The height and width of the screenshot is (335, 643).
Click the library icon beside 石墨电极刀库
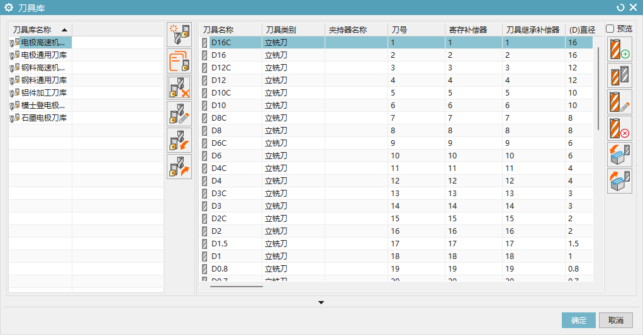pyautogui.click(x=14, y=118)
